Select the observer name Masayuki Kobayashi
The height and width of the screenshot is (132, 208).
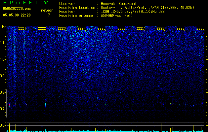119,4
